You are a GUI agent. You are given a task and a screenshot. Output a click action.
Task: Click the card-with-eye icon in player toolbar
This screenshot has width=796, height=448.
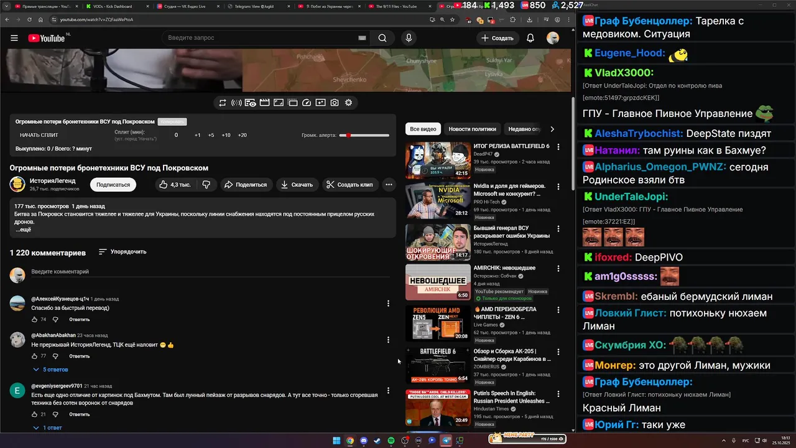[x=251, y=103]
